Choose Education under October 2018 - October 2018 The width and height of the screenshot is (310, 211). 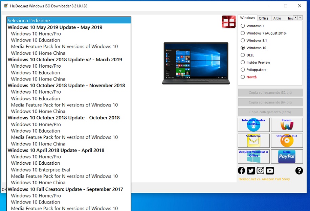(x=69, y=131)
